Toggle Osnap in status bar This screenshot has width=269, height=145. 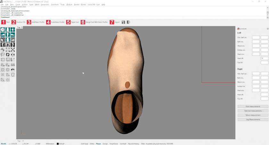click(105, 144)
